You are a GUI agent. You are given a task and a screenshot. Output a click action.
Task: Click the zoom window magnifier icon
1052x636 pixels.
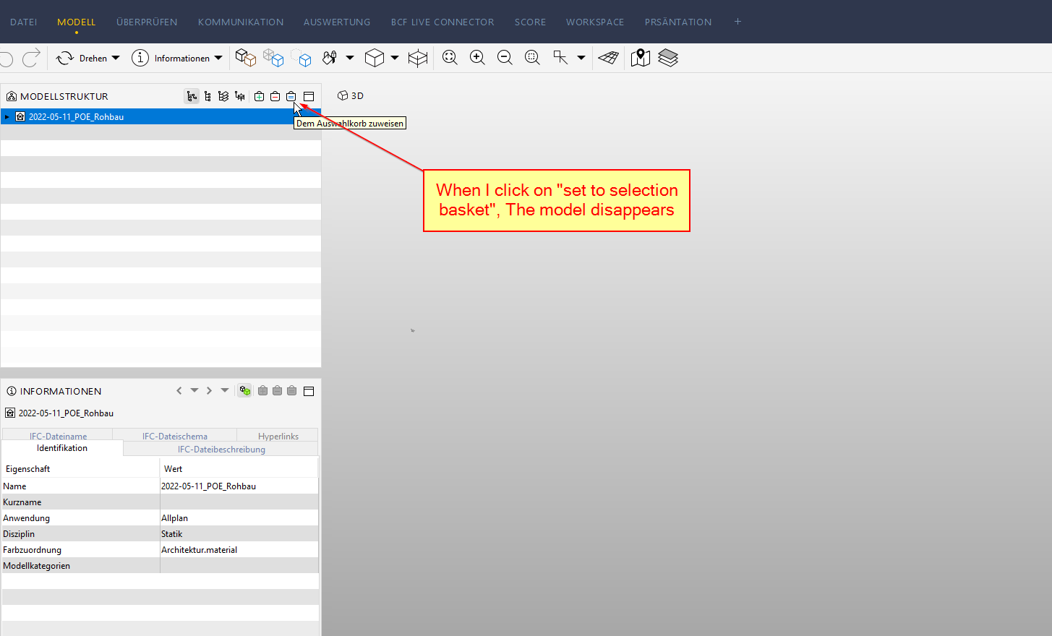point(532,58)
